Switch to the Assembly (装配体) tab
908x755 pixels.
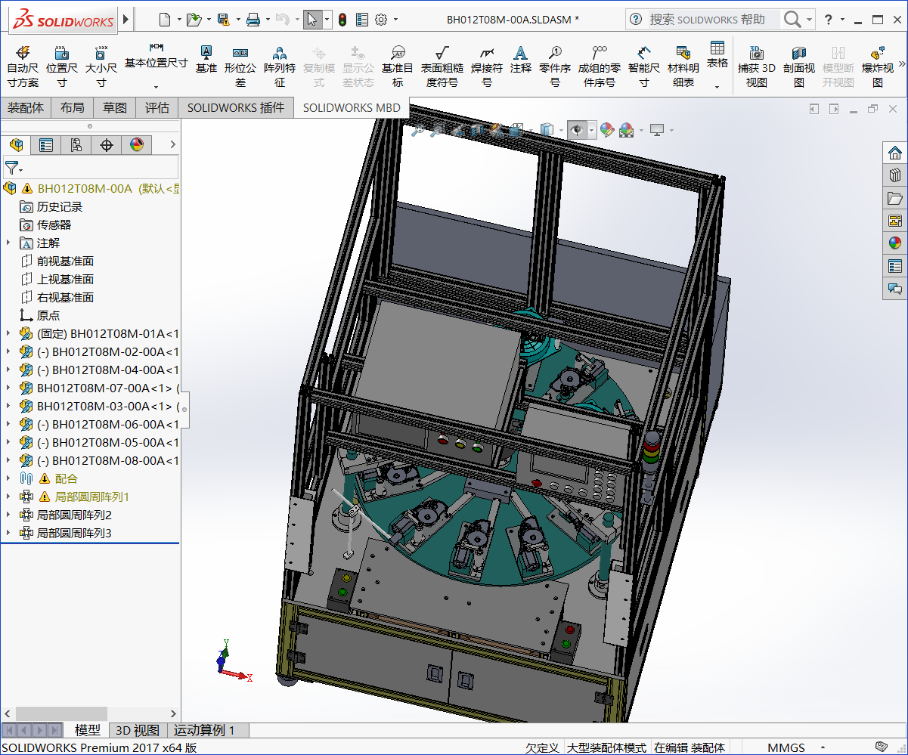[26, 107]
